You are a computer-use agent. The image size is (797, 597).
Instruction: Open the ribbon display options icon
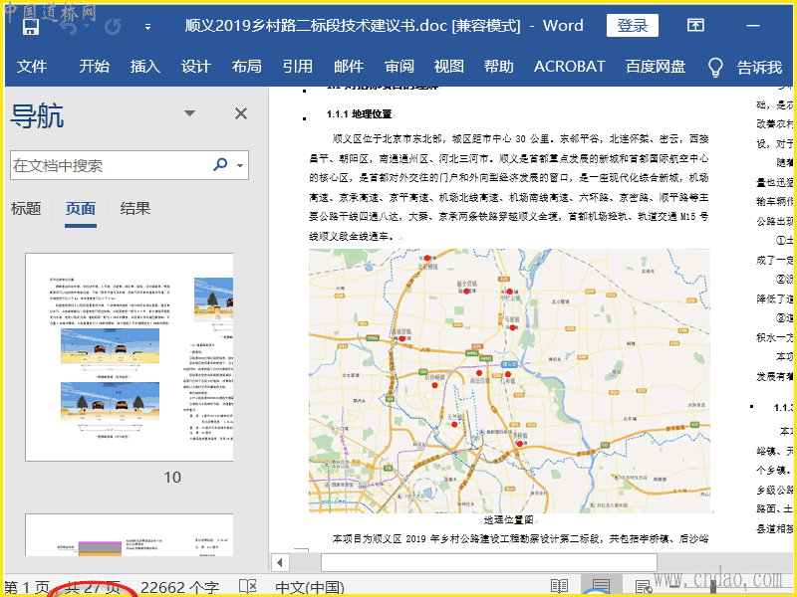point(695,26)
